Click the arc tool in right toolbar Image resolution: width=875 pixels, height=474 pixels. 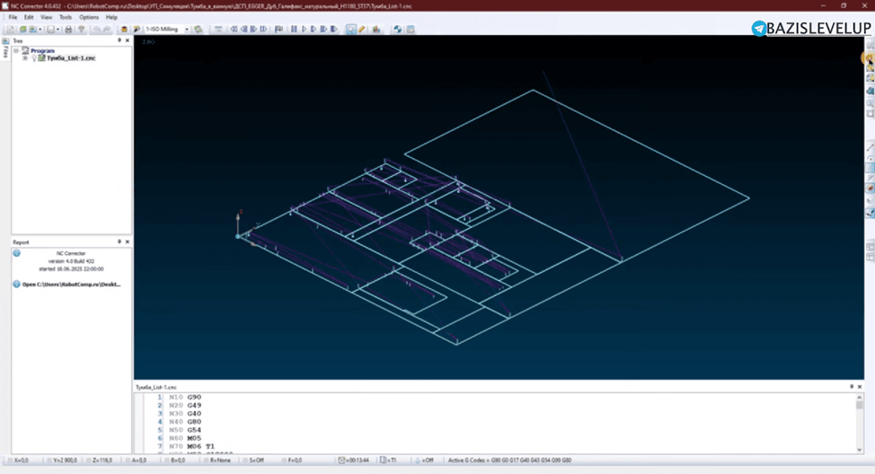pyautogui.click(x=870, y=158)
